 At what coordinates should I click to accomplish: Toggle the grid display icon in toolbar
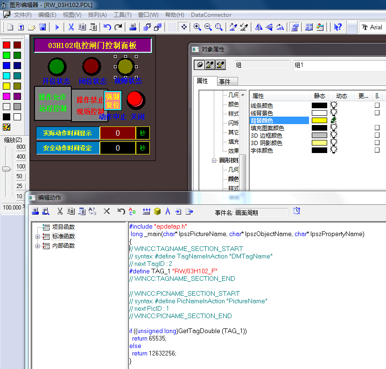click(x=173, y=28)
